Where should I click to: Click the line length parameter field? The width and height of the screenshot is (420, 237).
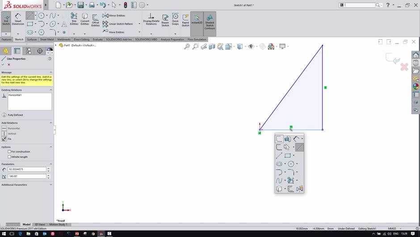[27, 169]
